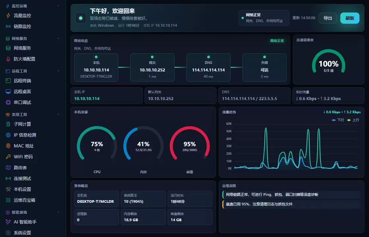Click the 远程终端 terminal icon

[8, 81]
